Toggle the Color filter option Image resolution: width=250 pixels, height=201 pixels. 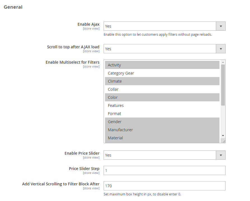[x=162, y=97]
